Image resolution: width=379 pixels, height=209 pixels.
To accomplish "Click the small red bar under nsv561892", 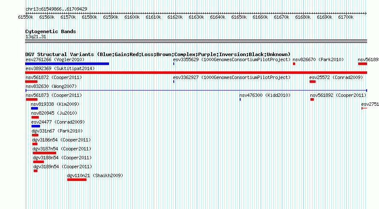I will (312, 99).
